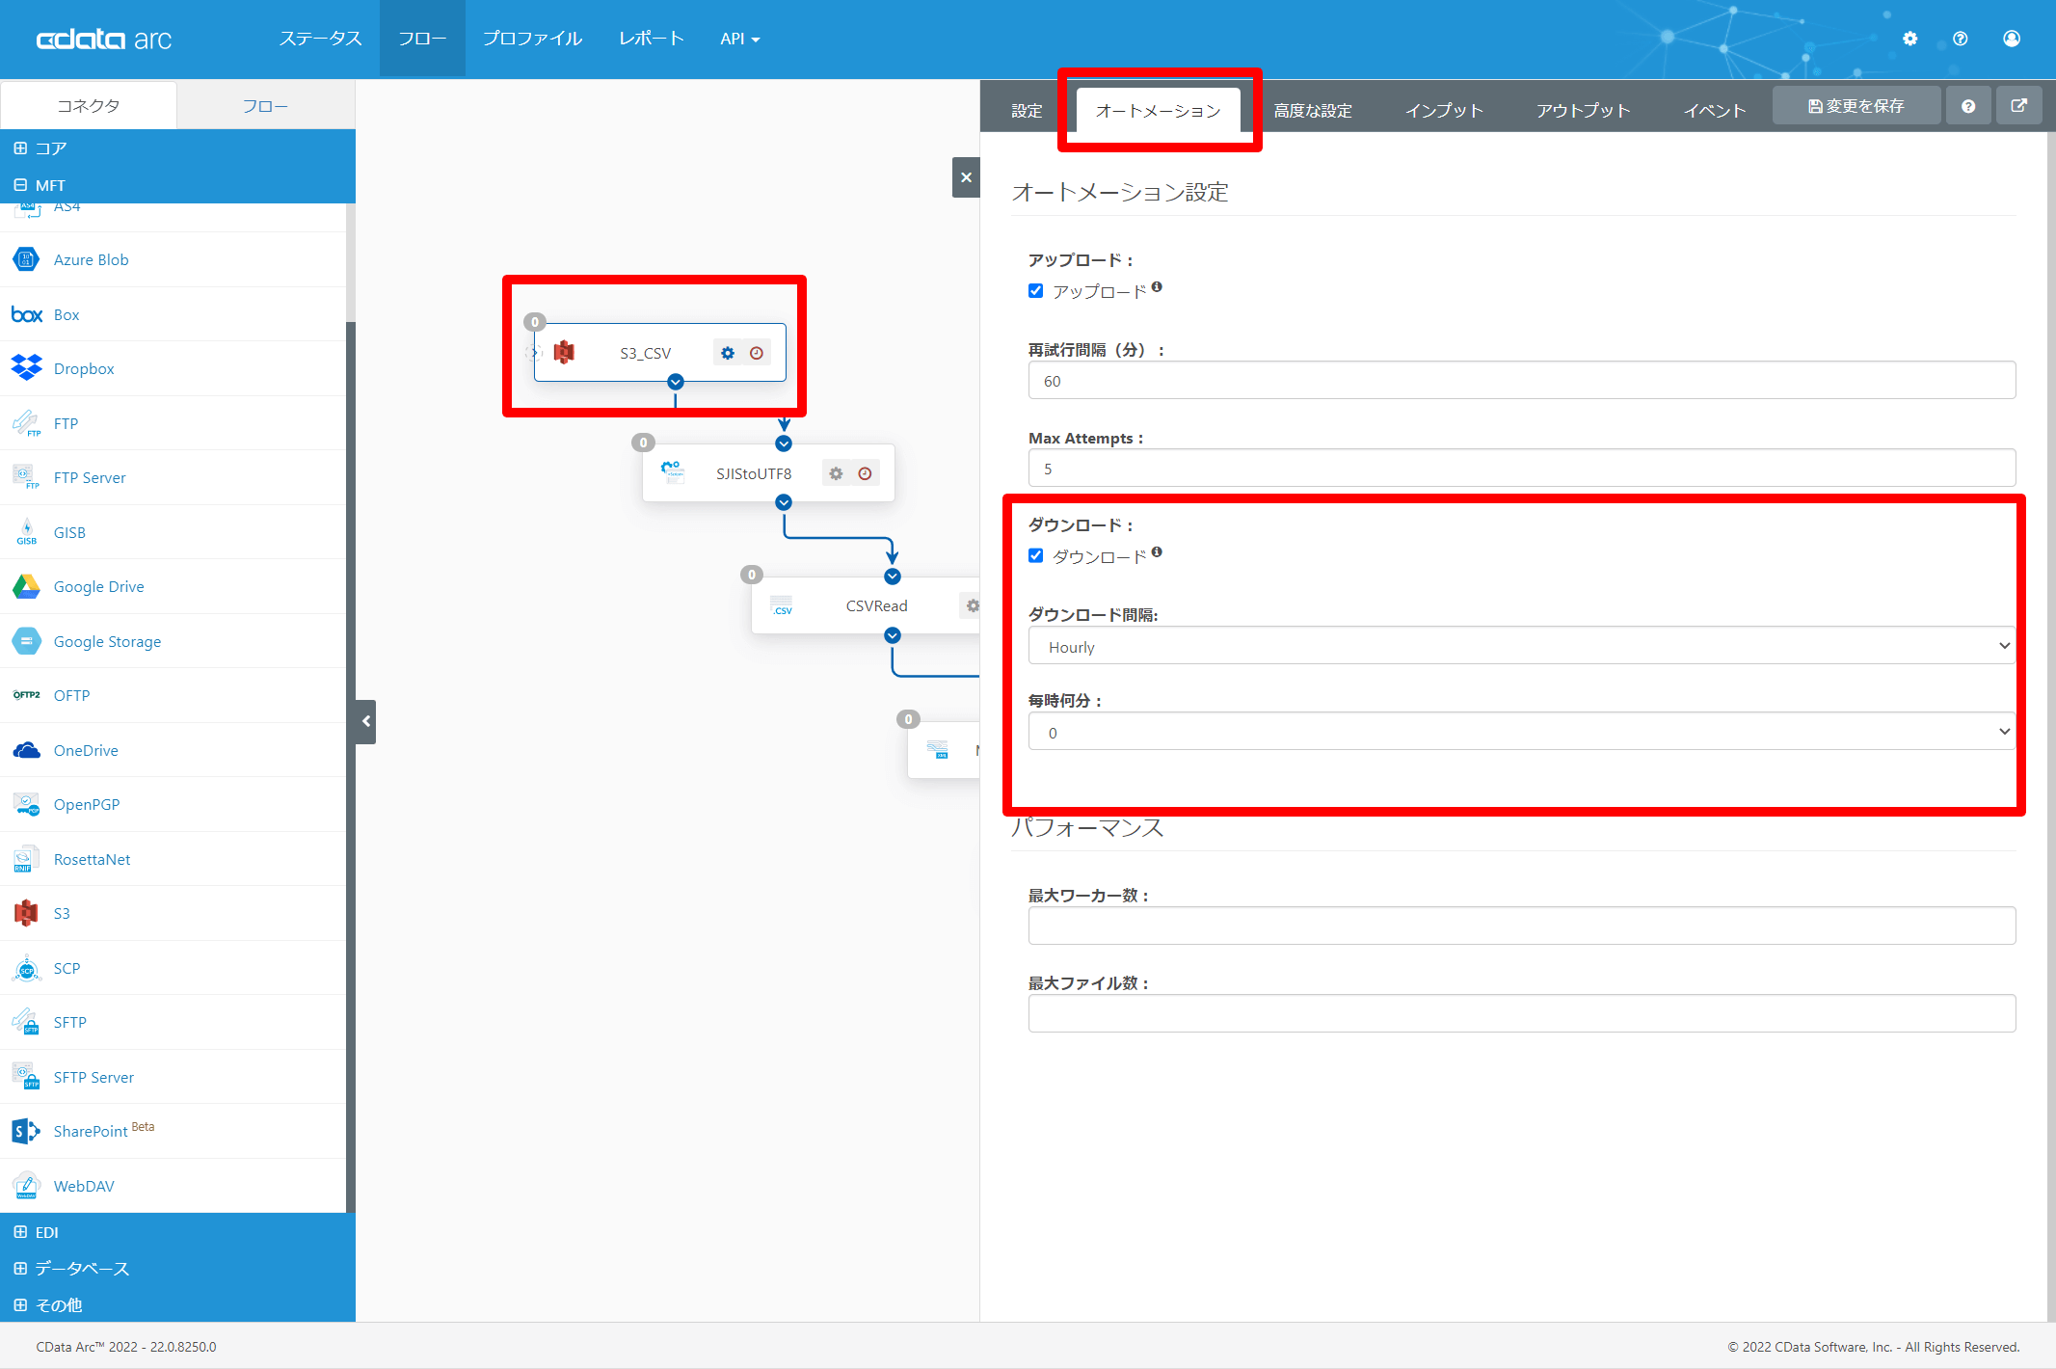
Task: Click the Google Drive connector icon
Action: coord(26,586)
